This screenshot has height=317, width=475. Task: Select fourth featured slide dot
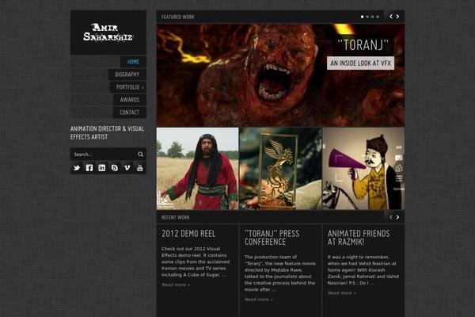[378, 17]
